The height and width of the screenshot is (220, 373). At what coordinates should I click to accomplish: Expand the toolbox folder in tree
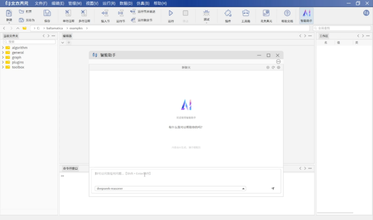tap(3, 67)
